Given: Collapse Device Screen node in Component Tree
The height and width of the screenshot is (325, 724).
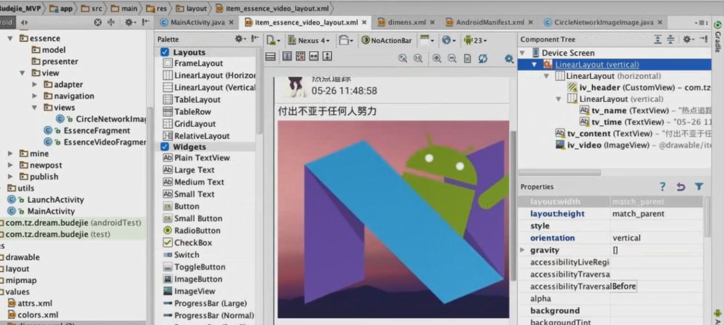Looking at the screenshot, I should coord(523,53).
